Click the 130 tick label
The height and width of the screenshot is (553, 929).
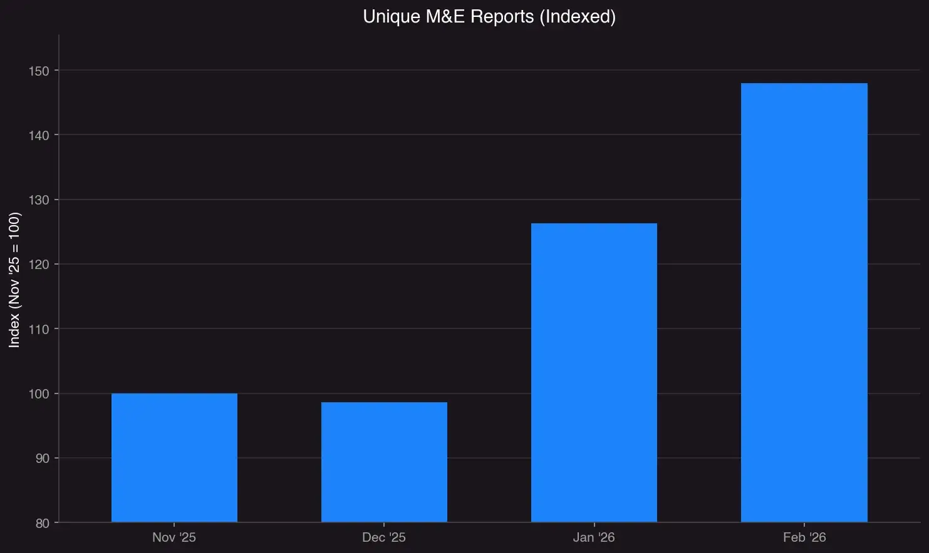[x=41, y=200]
